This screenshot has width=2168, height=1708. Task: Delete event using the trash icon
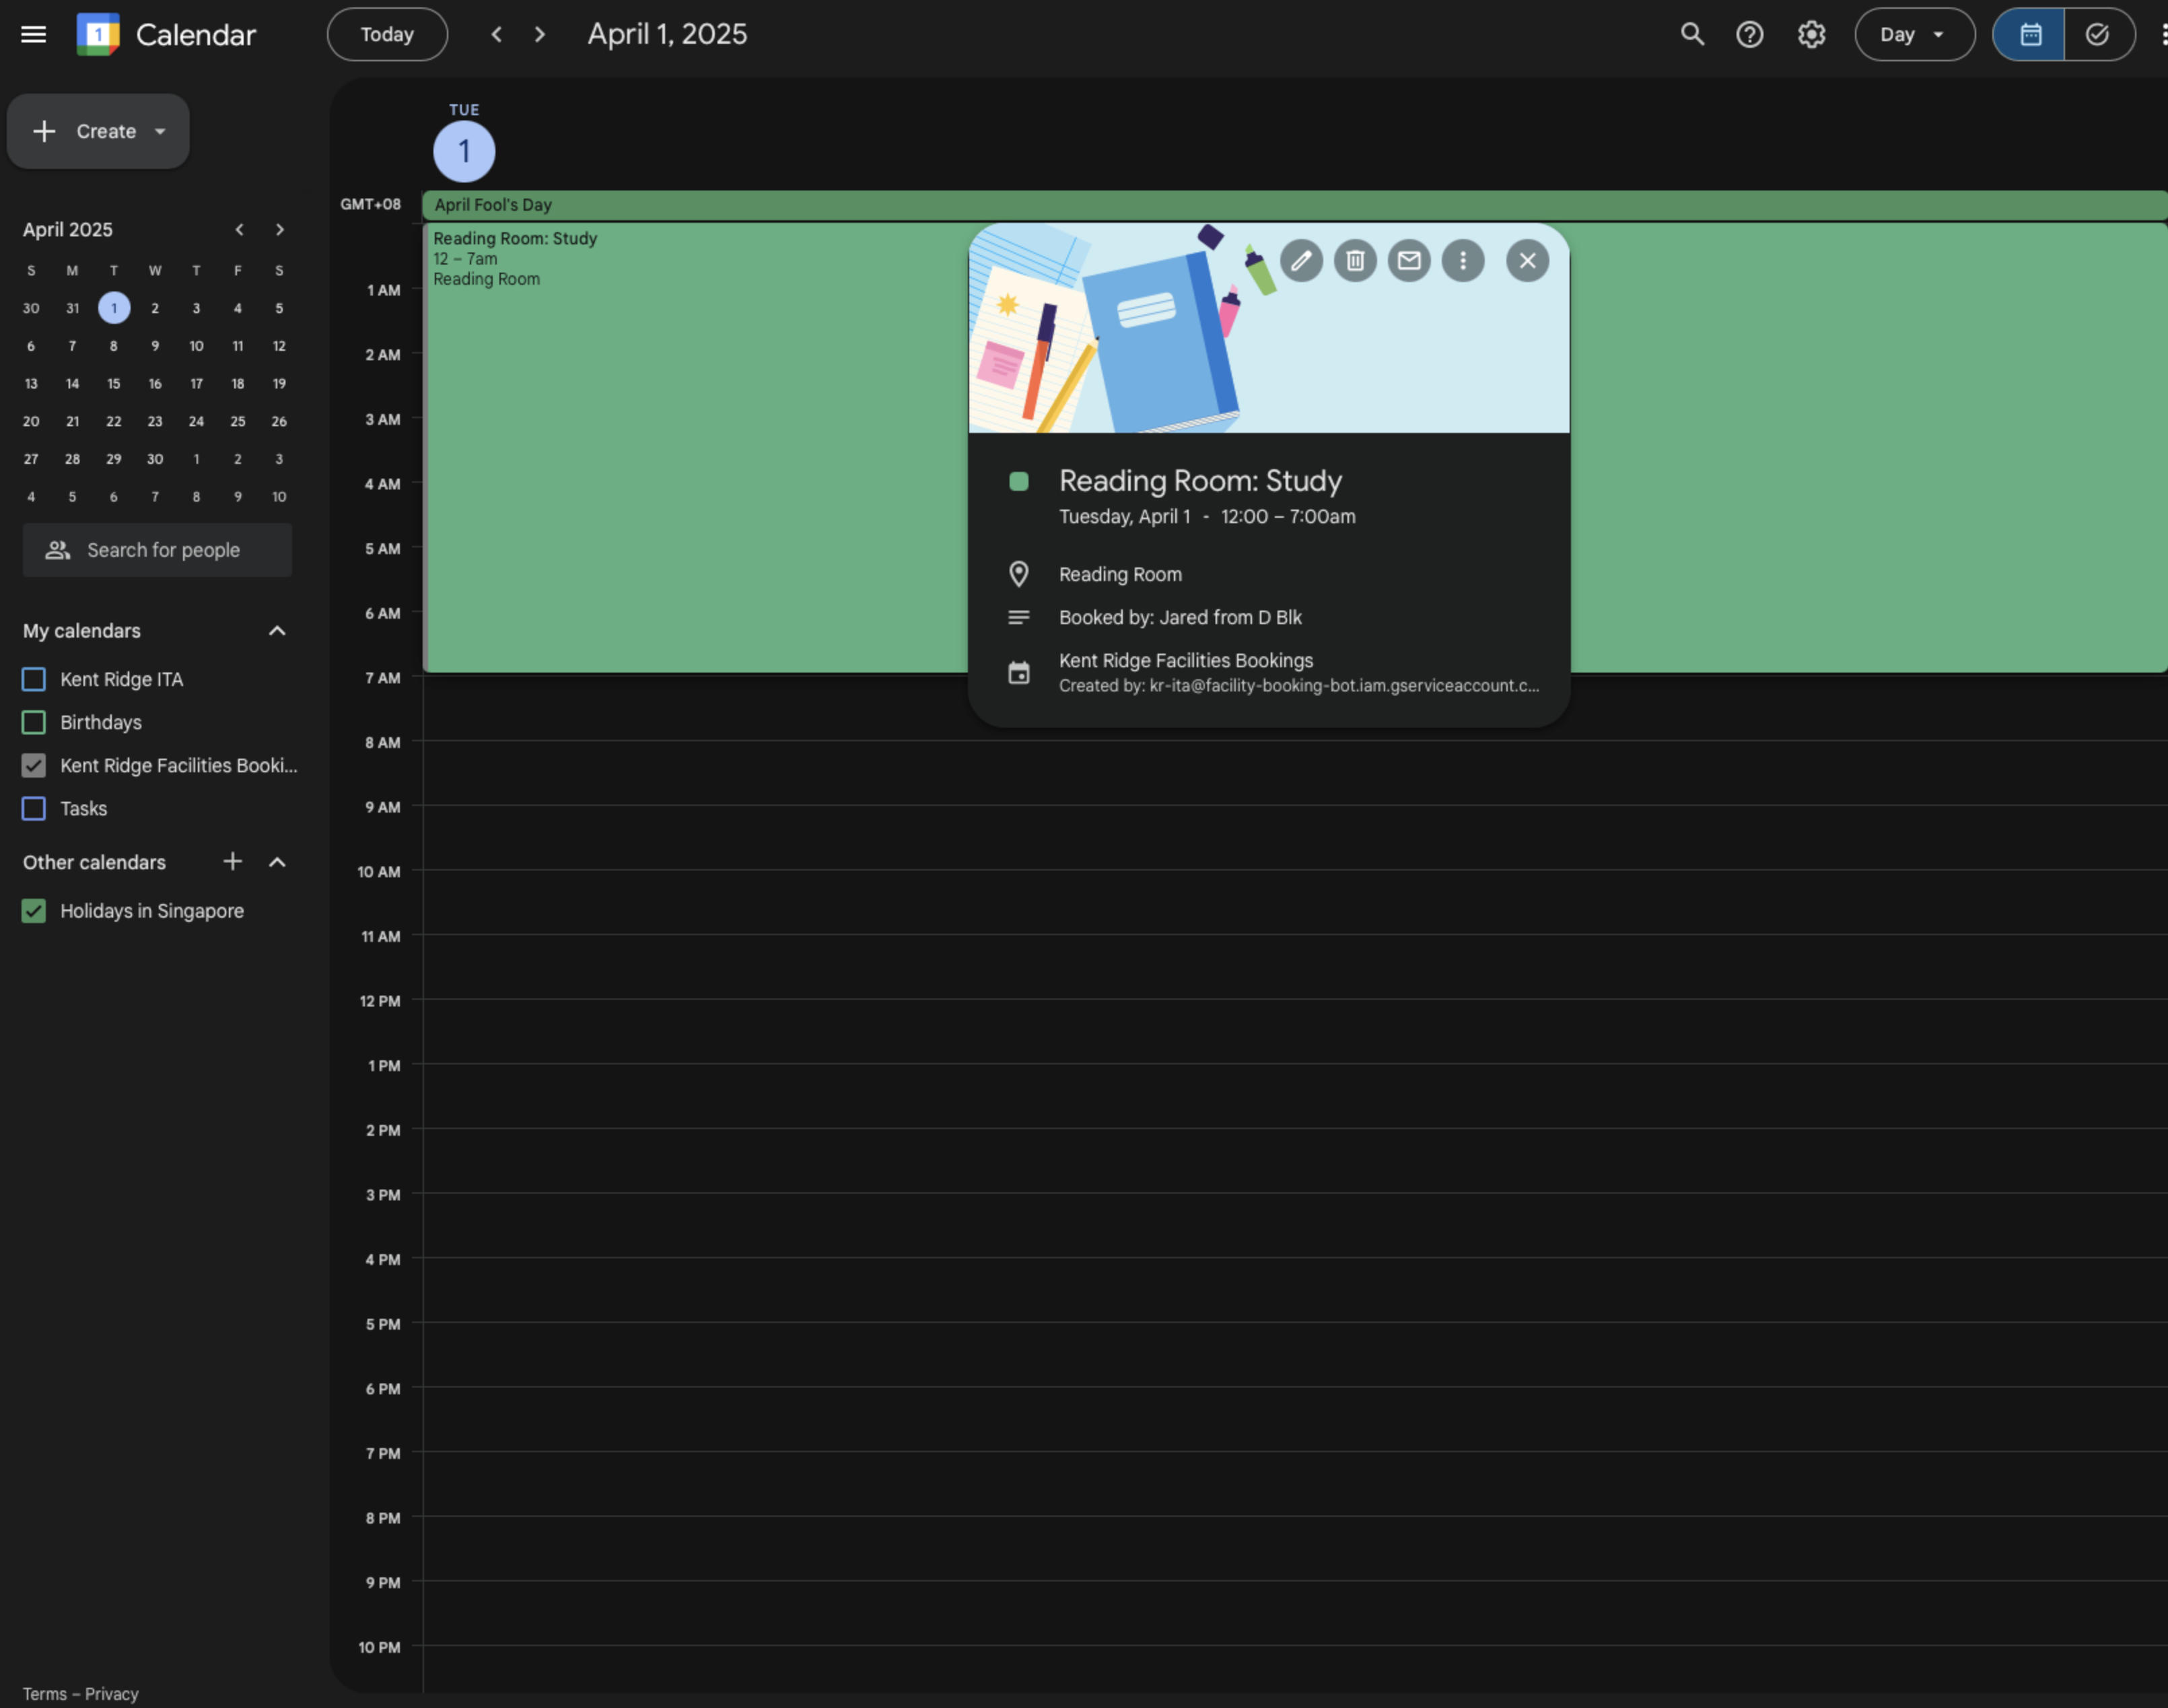(x=1354, y=261)
